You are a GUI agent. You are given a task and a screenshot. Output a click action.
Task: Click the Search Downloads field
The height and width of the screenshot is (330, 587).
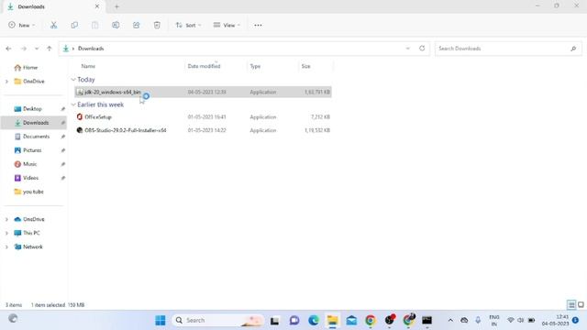508,49
